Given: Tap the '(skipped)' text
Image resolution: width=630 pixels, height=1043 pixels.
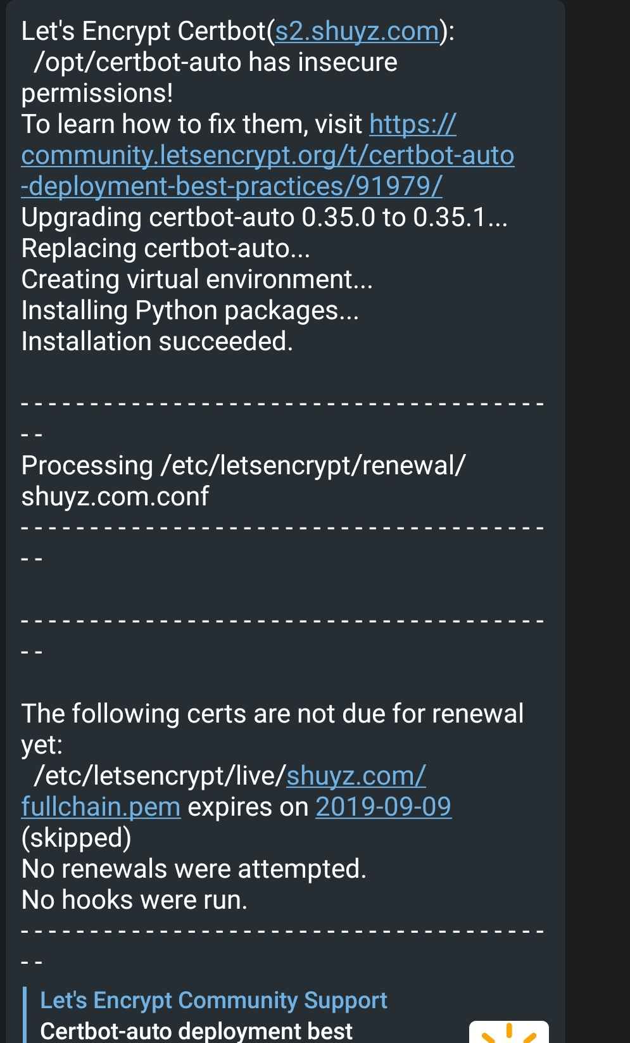Looking at the screenshot, I should click(x=76, y=838).
